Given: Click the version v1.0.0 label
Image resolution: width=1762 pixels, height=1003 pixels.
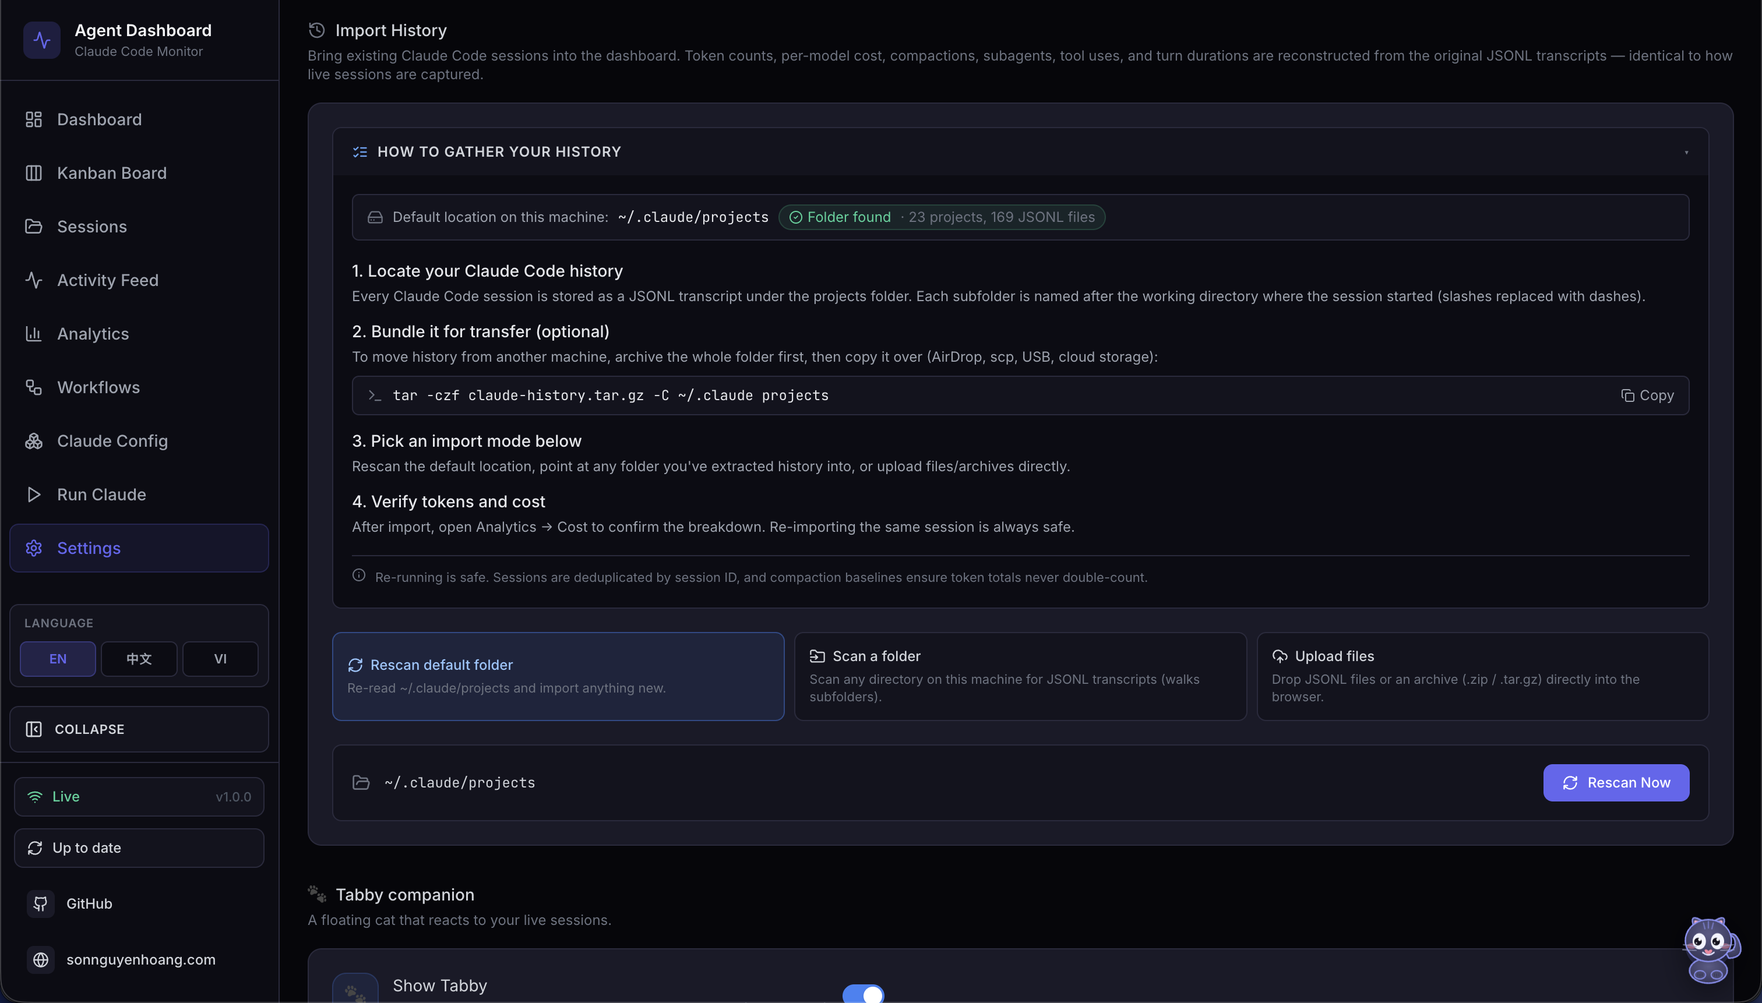Looking at the screenshot, I should [234, 797].
